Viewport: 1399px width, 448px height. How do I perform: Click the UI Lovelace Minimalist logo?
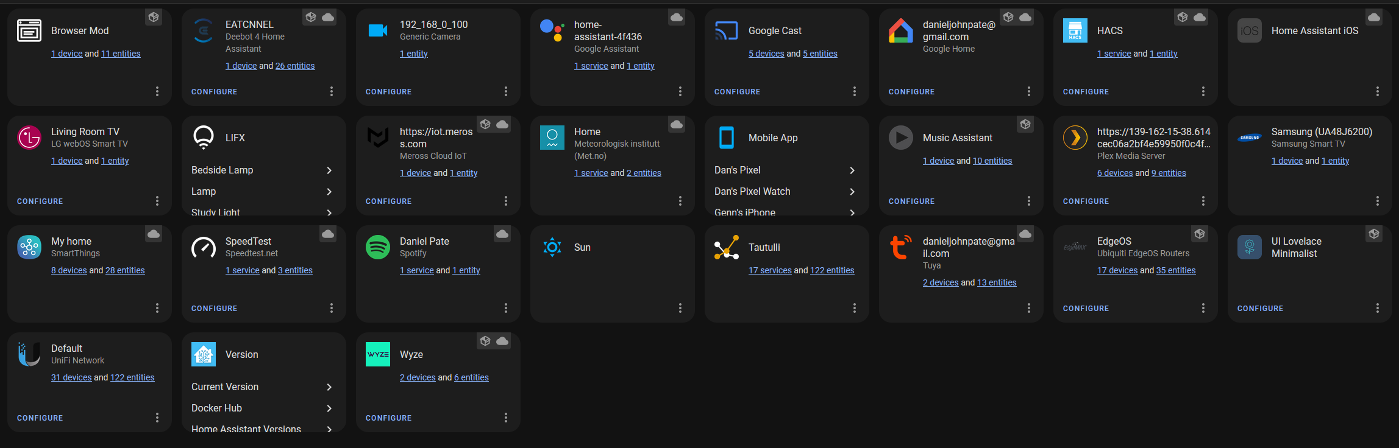tap(1250, 247)
